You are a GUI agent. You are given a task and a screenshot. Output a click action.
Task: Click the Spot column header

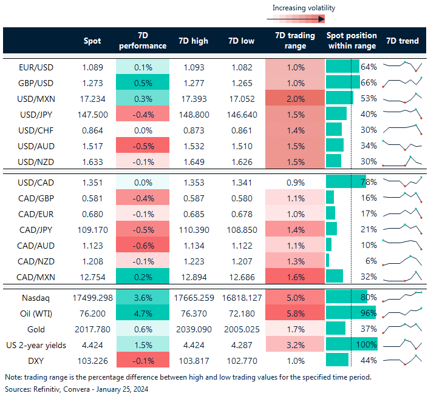click(x=92, y=41)
